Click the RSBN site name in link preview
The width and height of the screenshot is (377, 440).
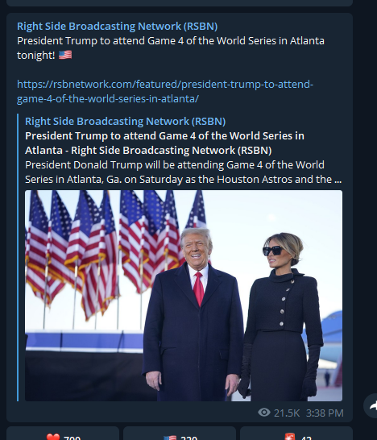point(126,121)
